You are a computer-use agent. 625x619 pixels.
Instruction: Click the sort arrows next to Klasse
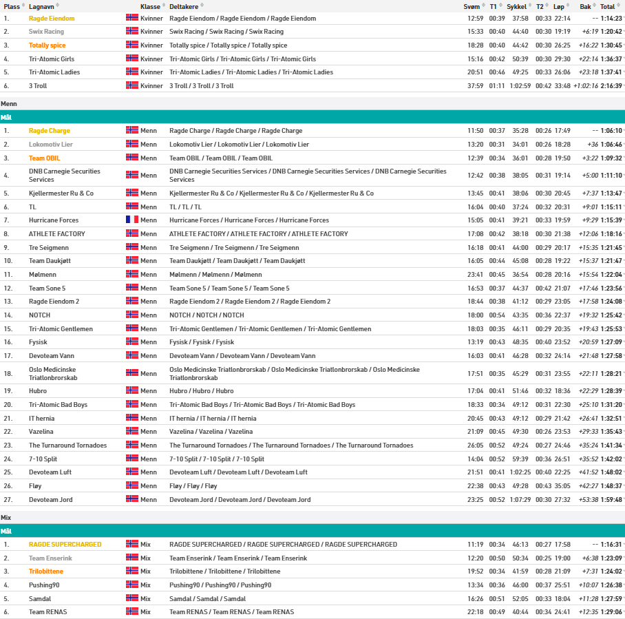[x=164, y=6]
